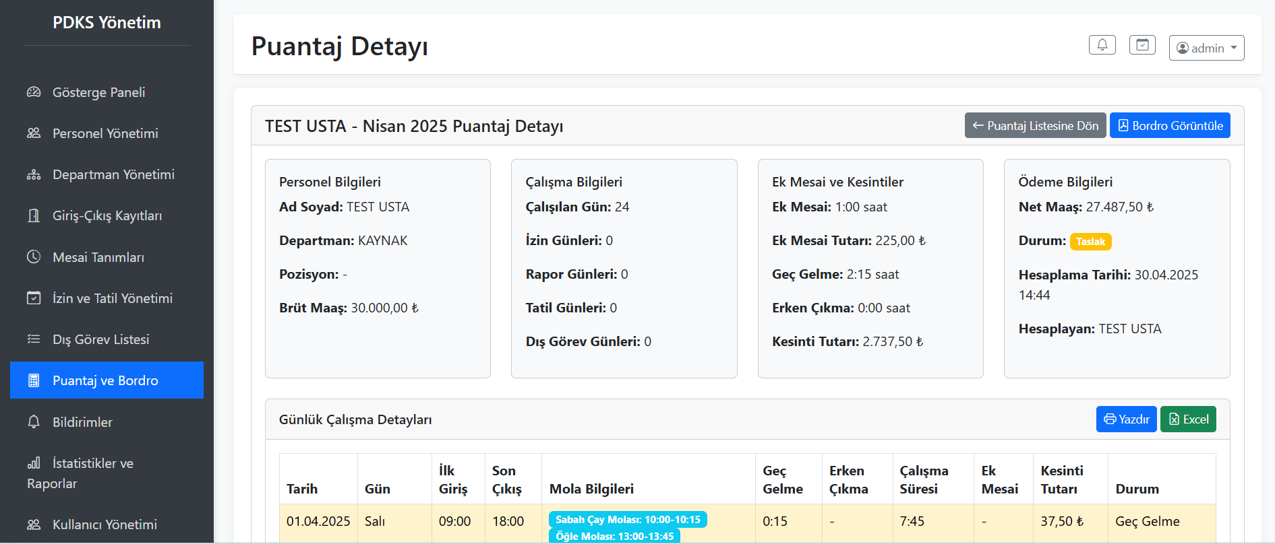Click the Gösterge Paneli speedometer icon
Screen dimensions: 1275x544
click(34, 92)
